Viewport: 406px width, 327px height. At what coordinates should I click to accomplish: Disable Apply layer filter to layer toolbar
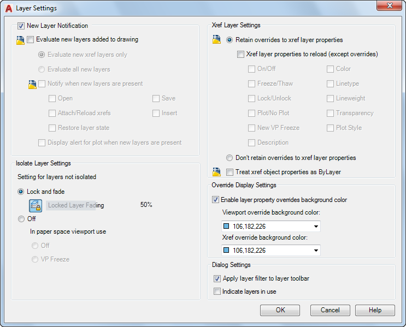(217, 279)
